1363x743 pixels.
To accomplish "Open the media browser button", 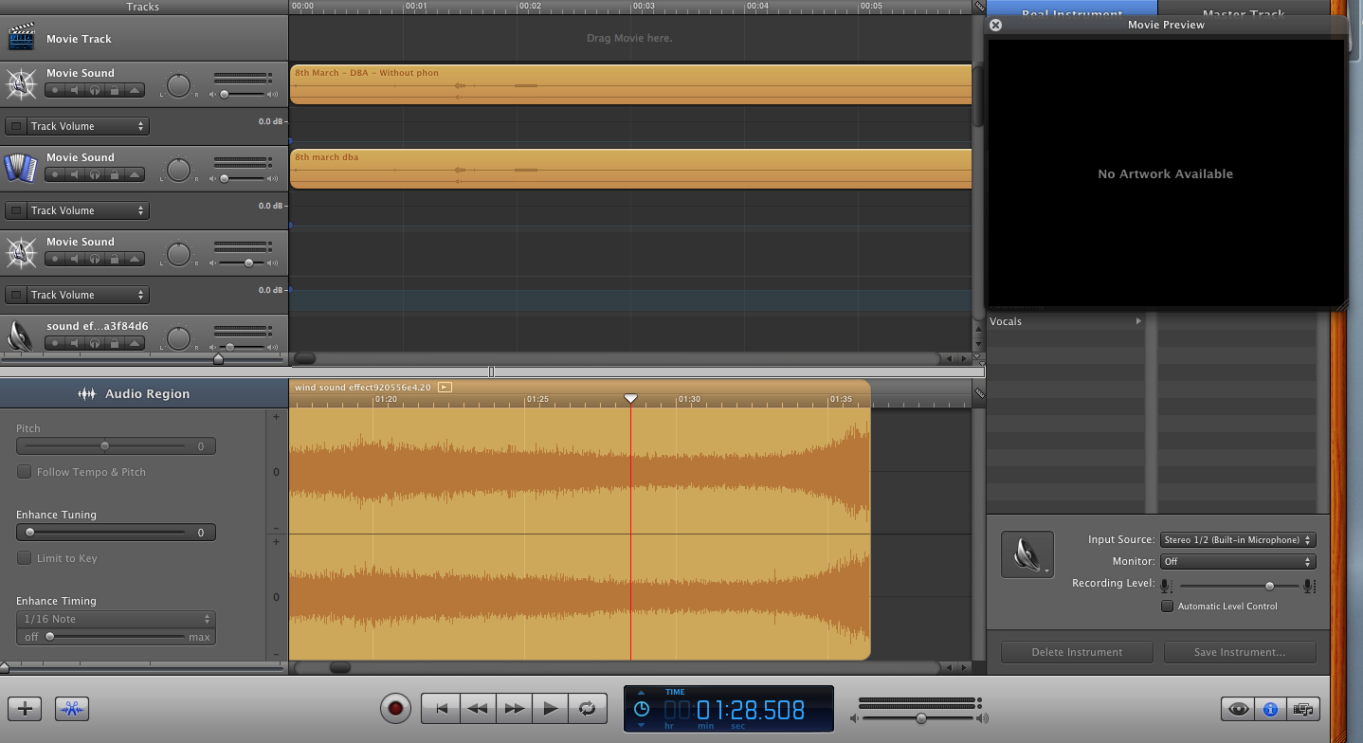I will [x=1302, y=709].
